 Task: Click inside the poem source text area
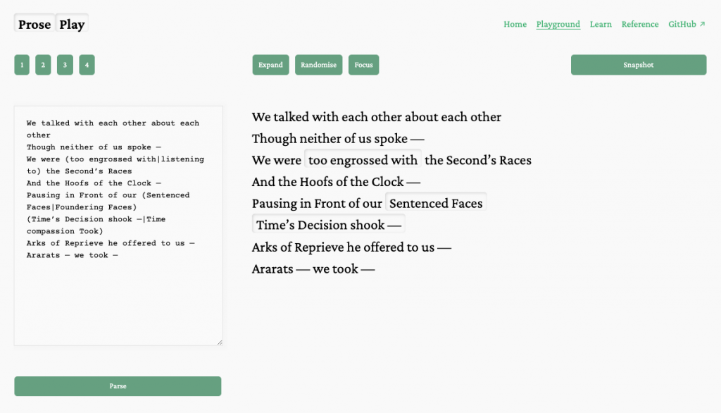click(x=118, y=226)
